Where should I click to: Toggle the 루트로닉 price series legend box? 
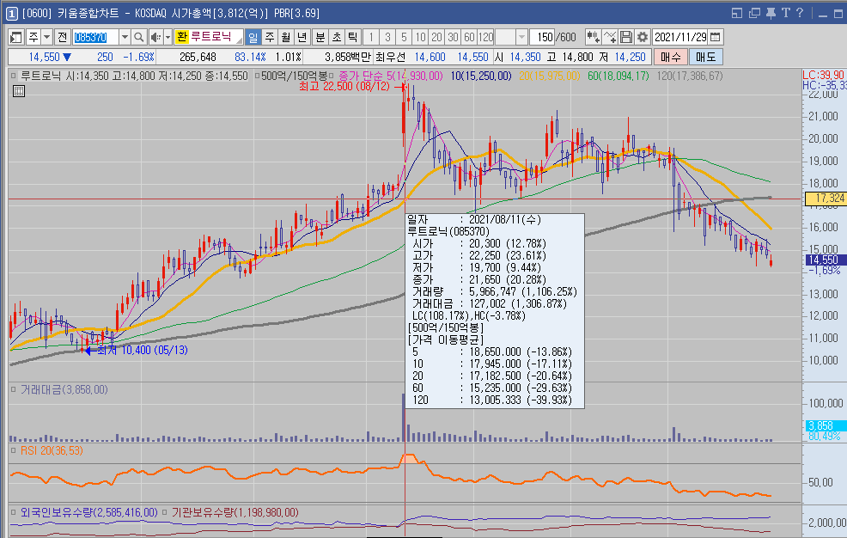point(14,76)
